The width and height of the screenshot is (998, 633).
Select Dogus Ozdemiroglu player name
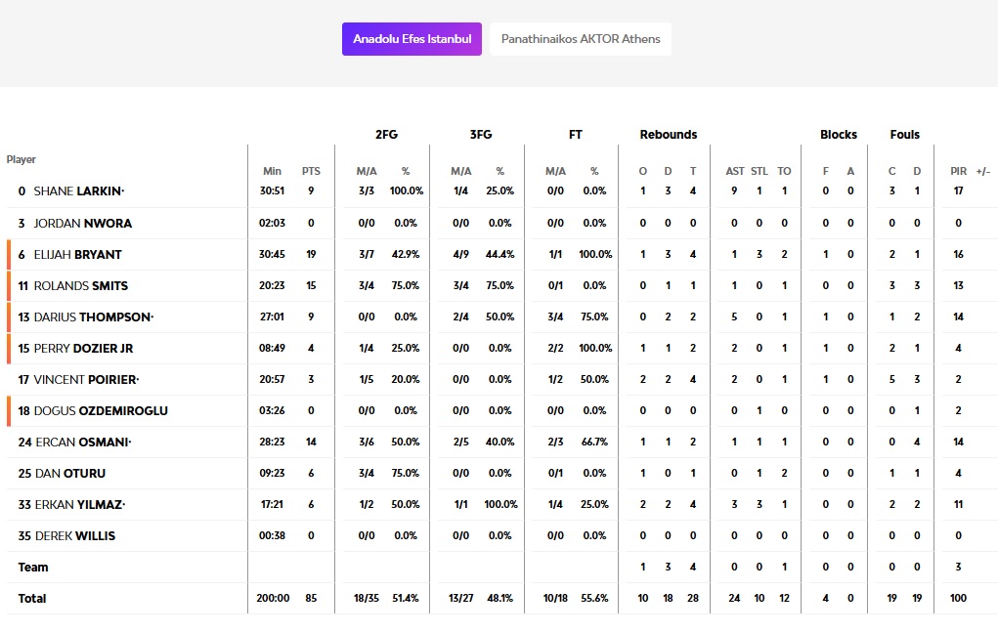(101, 411)
